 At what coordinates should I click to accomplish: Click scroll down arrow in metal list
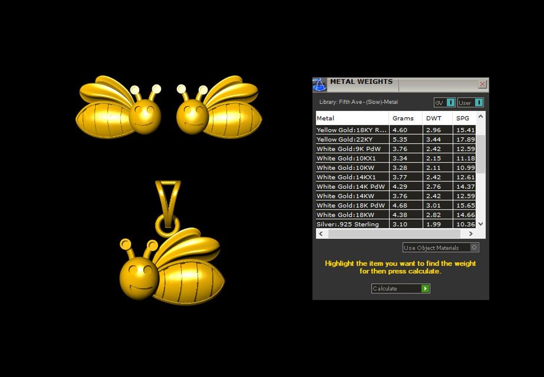(x=481, y=224)
